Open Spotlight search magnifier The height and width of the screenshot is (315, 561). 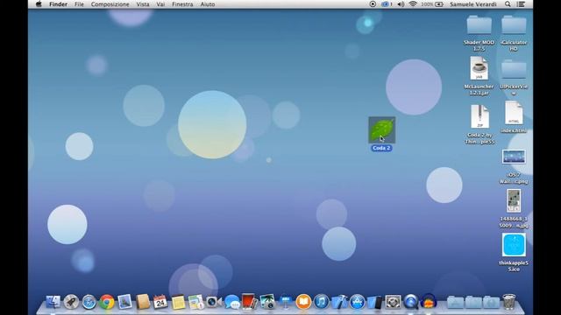tap(508, 4)
